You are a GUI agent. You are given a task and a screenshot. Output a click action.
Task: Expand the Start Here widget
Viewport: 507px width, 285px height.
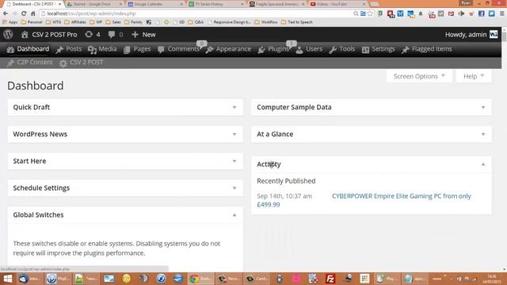234,161
